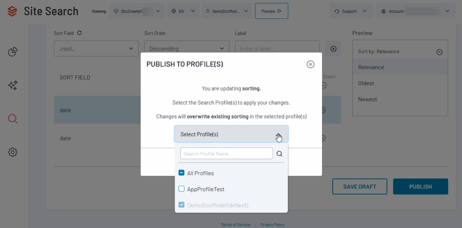Open the EN language dropdown
Viewport: 462px width, 228px height.
point(183,11)
